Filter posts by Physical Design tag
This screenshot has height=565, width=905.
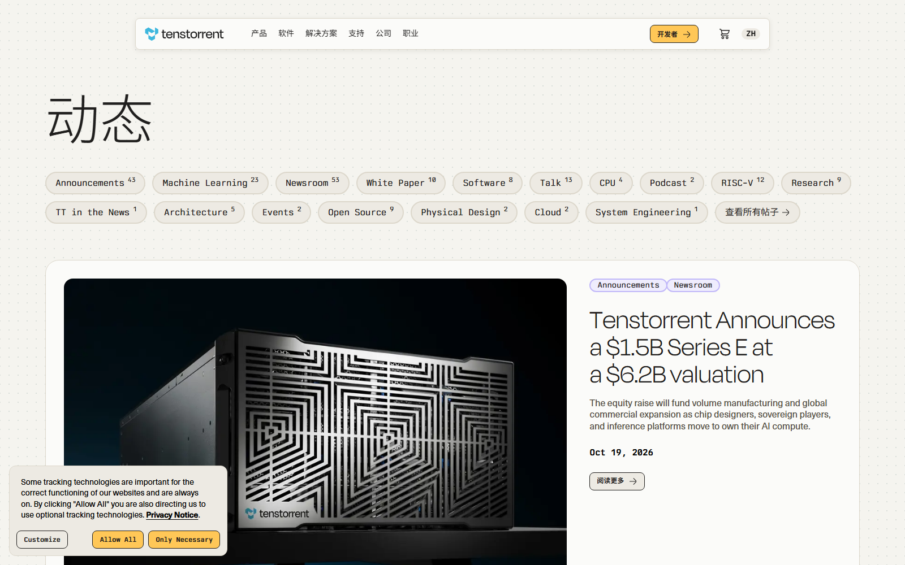[x=464, y=212]
